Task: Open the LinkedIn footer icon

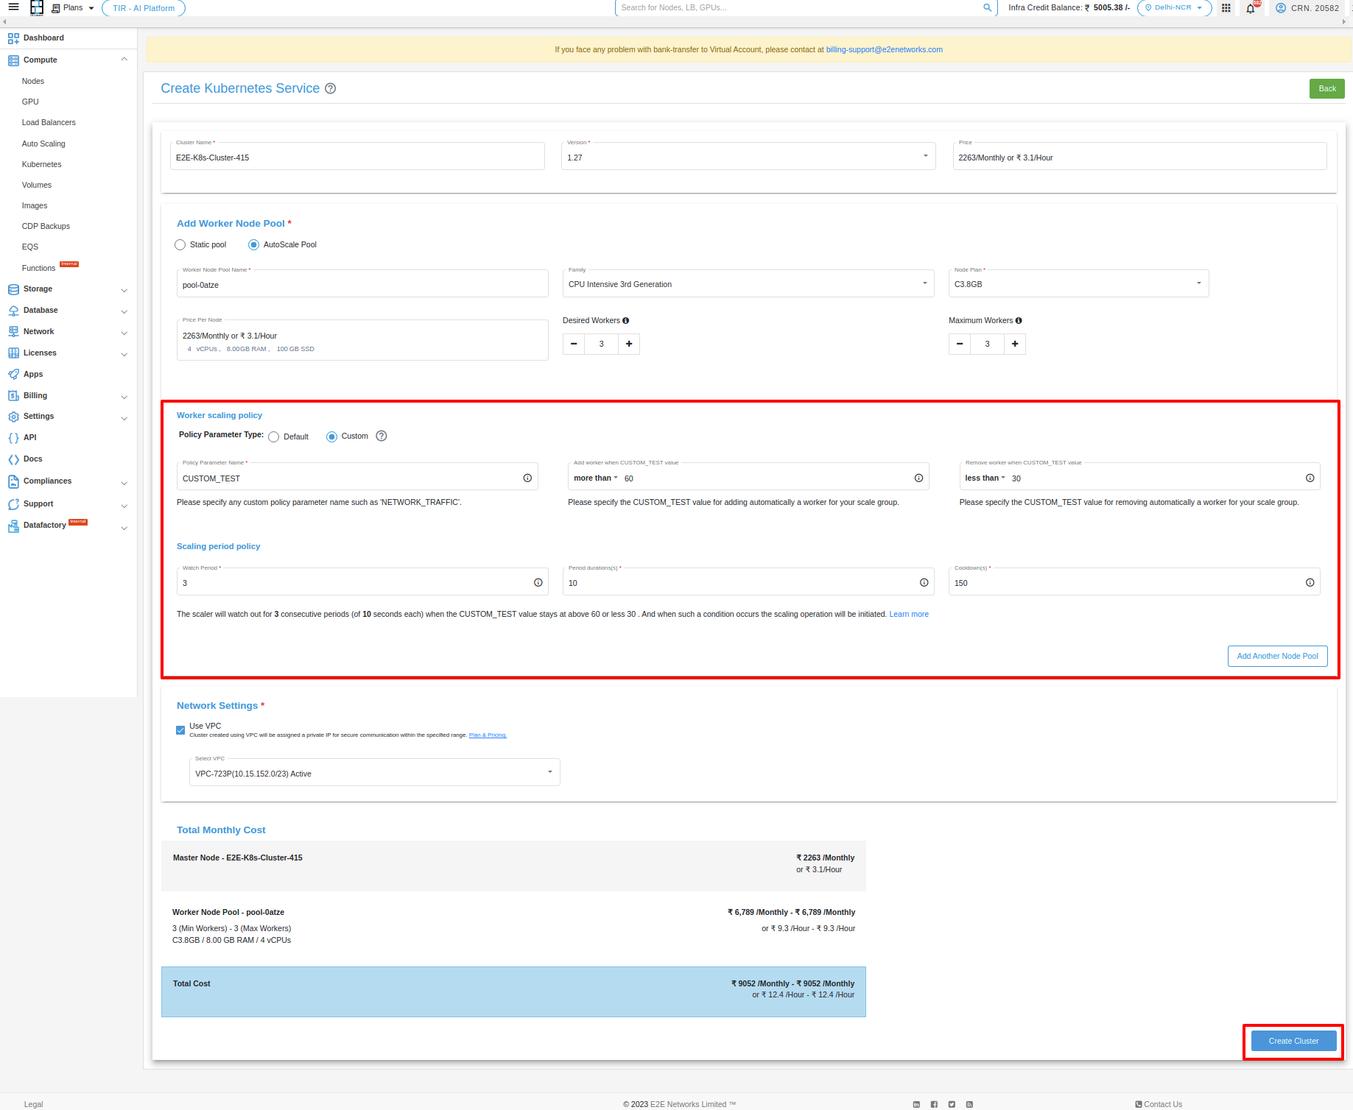Action: coord(916,1104)
